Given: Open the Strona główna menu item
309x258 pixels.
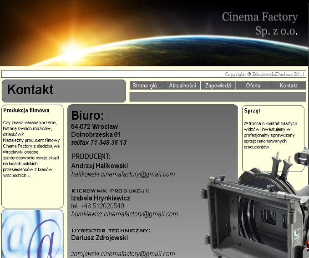Looking at the screenshot, I should point(147,86).
